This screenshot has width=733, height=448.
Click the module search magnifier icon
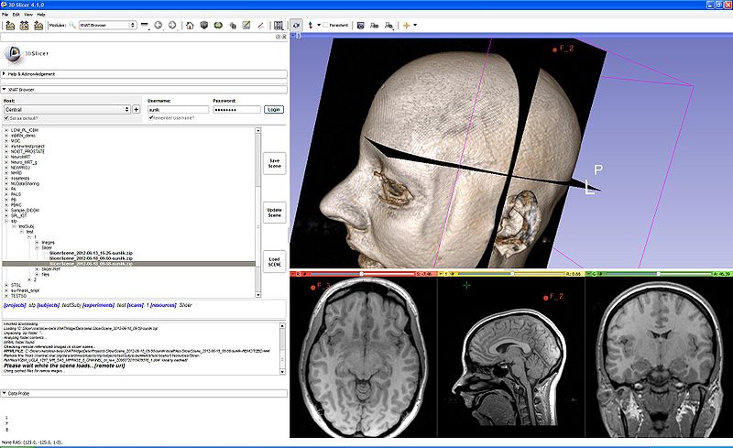click(x=72, y=25)
